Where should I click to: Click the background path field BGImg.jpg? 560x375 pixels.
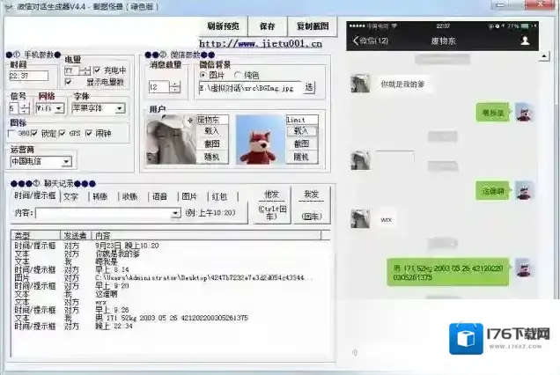[250, 87]
